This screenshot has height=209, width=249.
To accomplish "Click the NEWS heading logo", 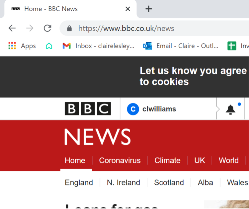I will coord(98,137).
